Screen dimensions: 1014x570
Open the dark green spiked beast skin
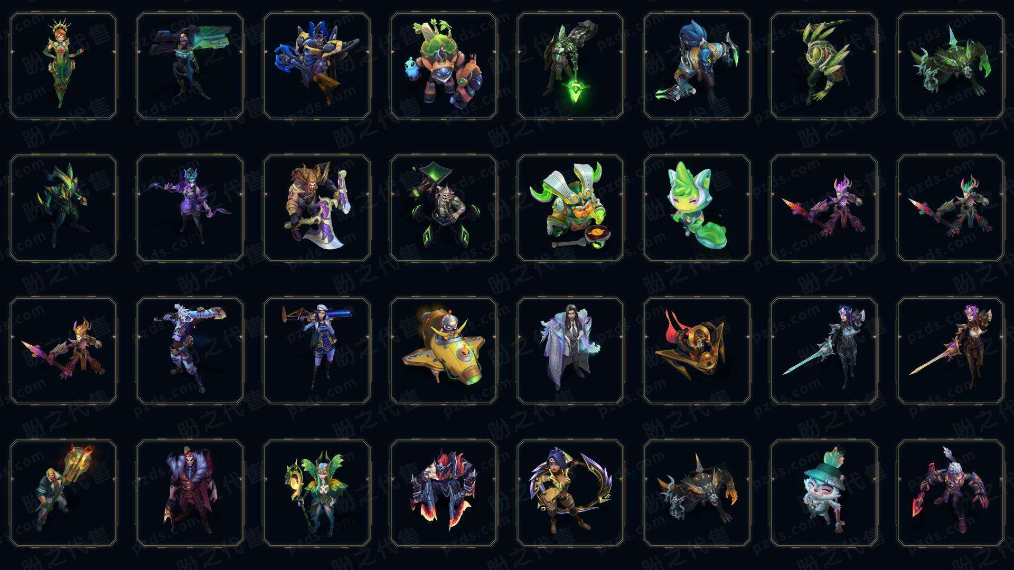[951, 66]
